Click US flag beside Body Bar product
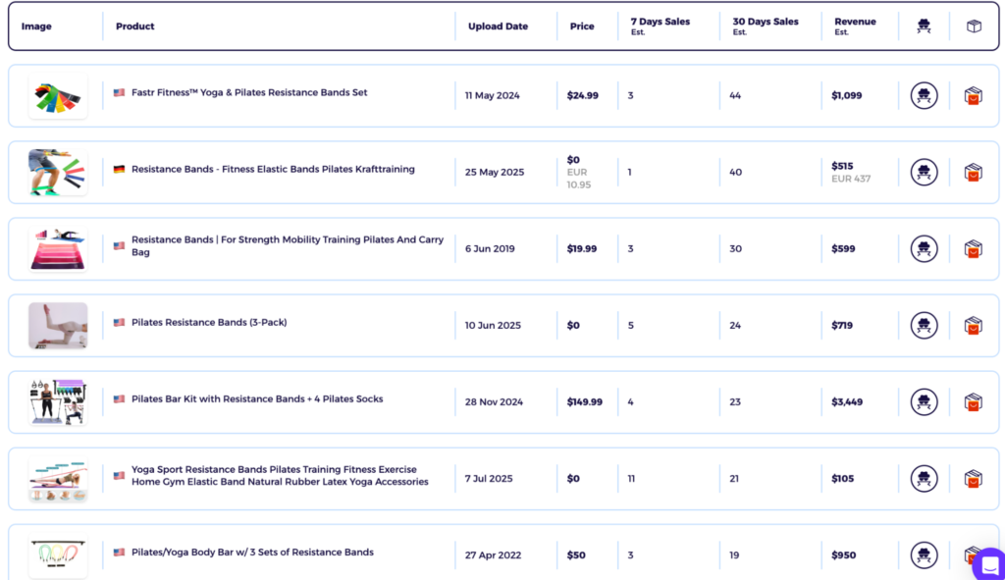The image size is (1005, 580). pos(119,553)
